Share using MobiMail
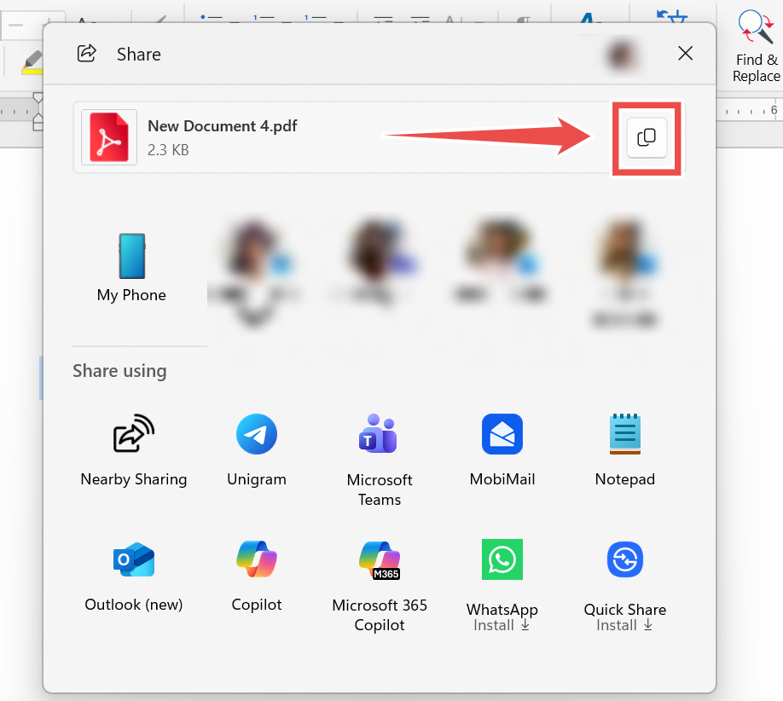783x701 pixels. 502,450
